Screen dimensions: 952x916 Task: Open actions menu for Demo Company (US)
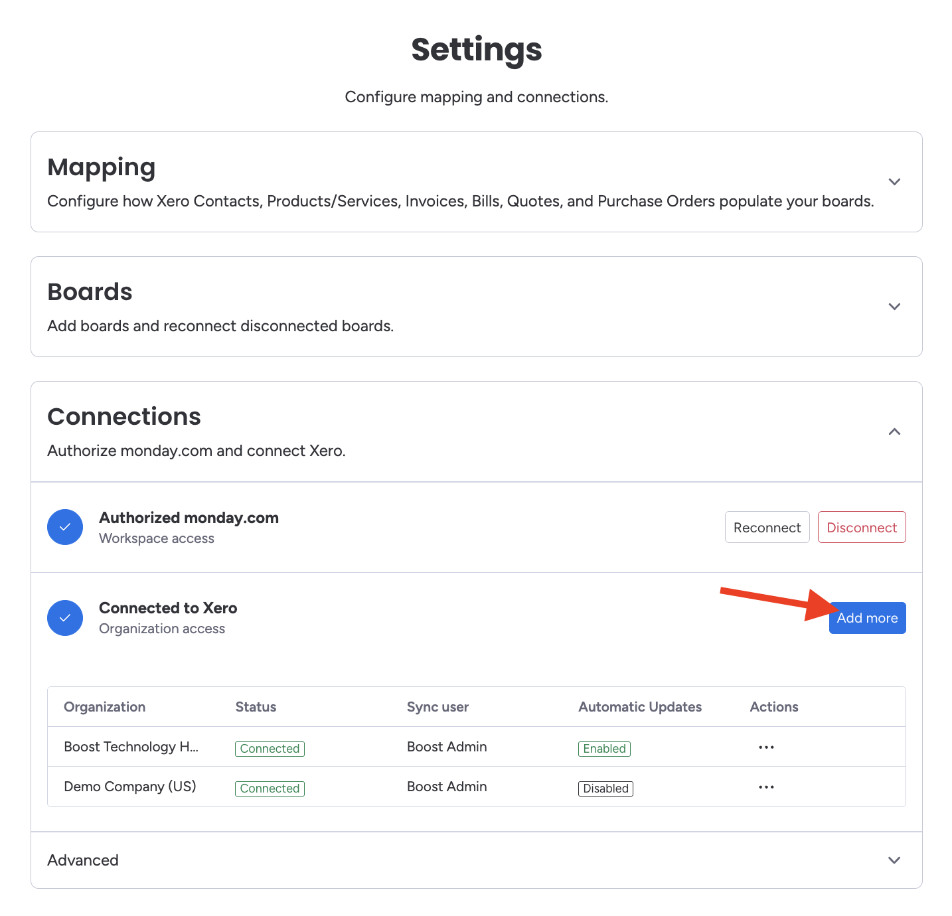pyautogui.click(x=766, y=787)
